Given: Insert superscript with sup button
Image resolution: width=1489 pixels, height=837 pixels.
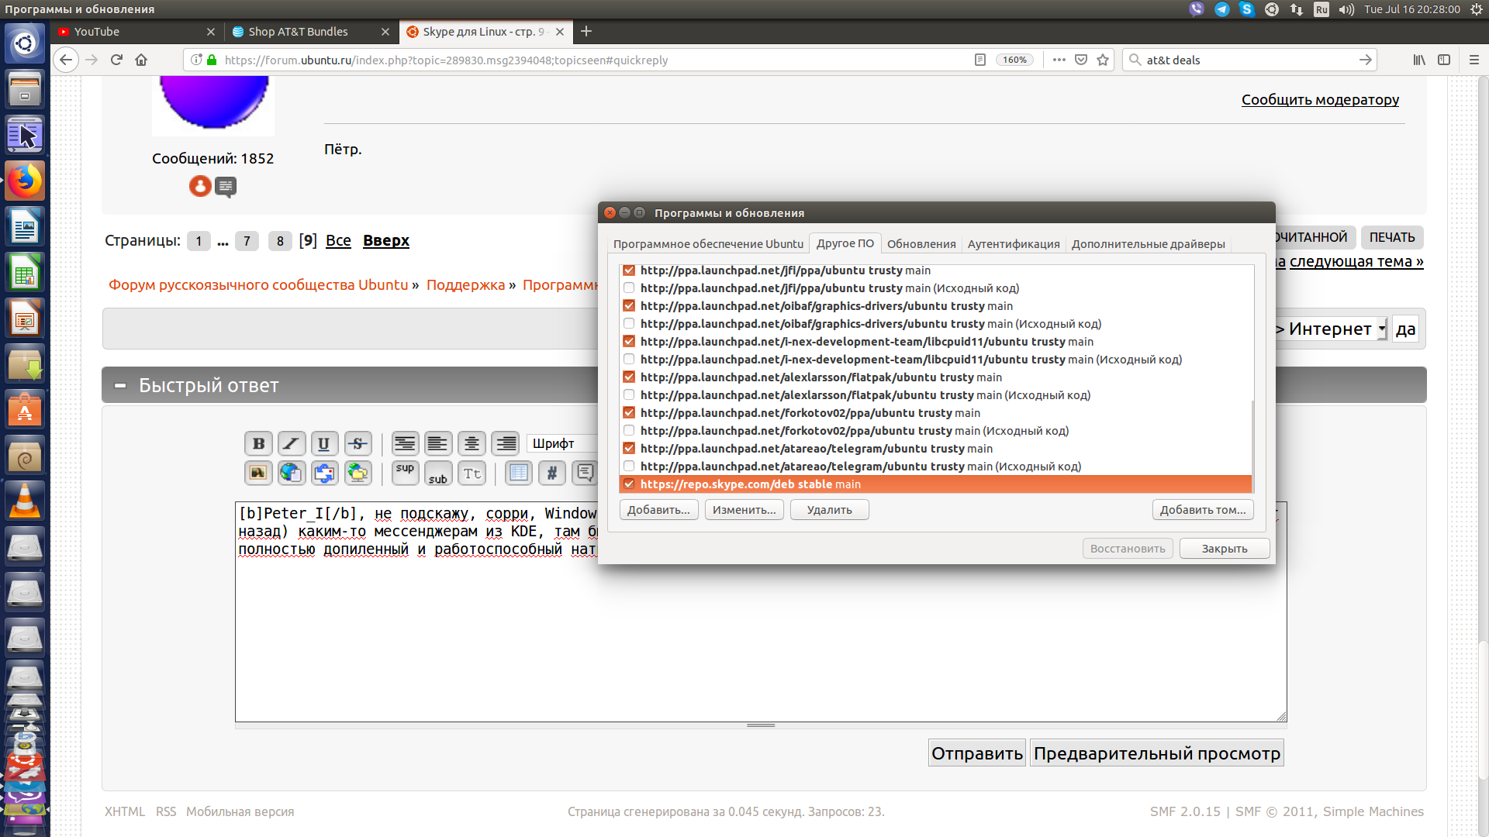Looking at the screenshot, I should [405, 473].
